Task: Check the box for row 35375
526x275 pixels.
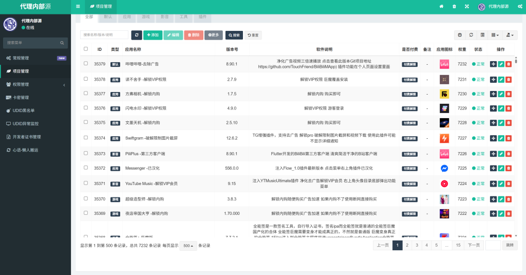Action: (86, 122)
